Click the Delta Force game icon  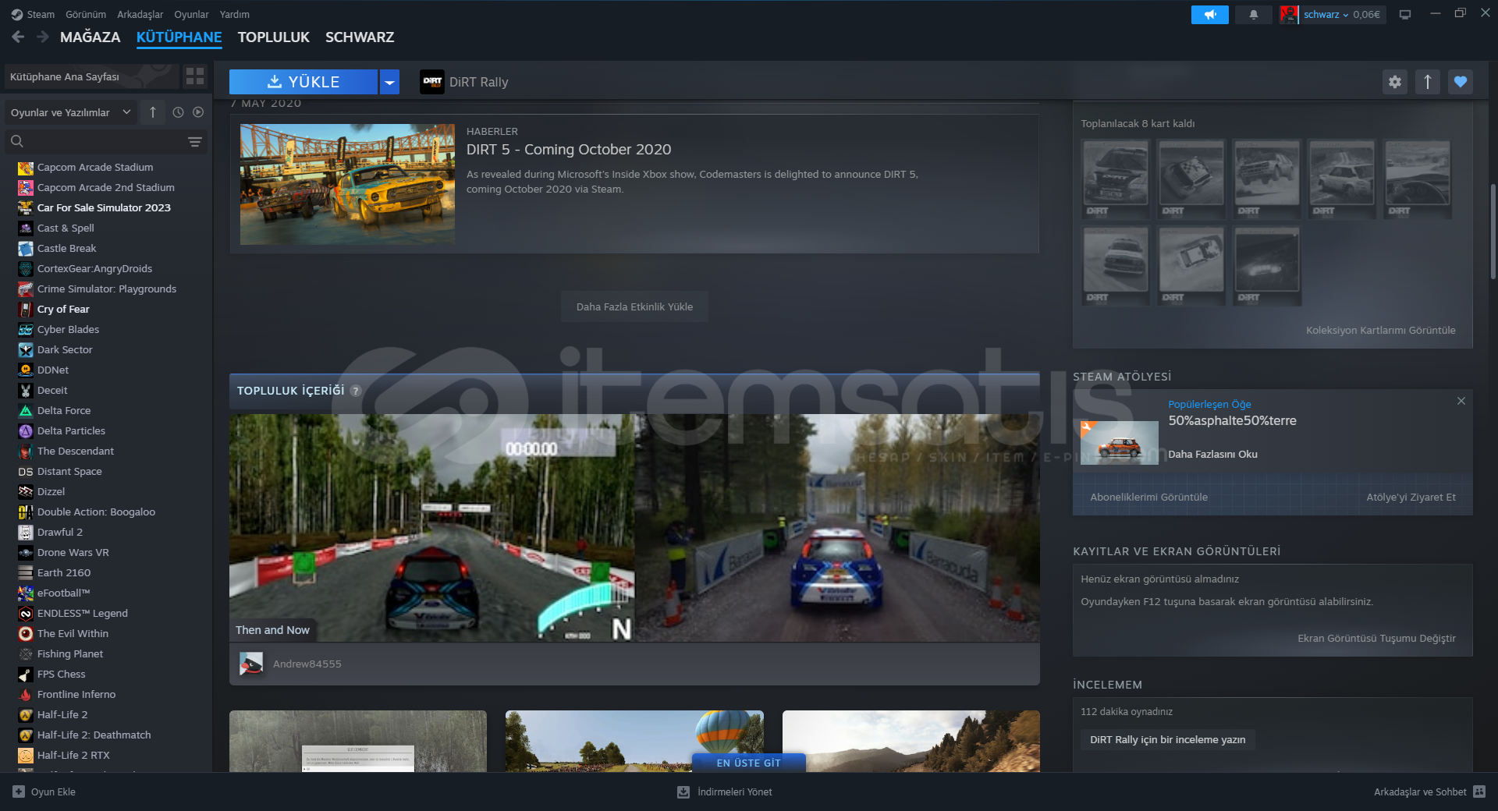point(26,411)
